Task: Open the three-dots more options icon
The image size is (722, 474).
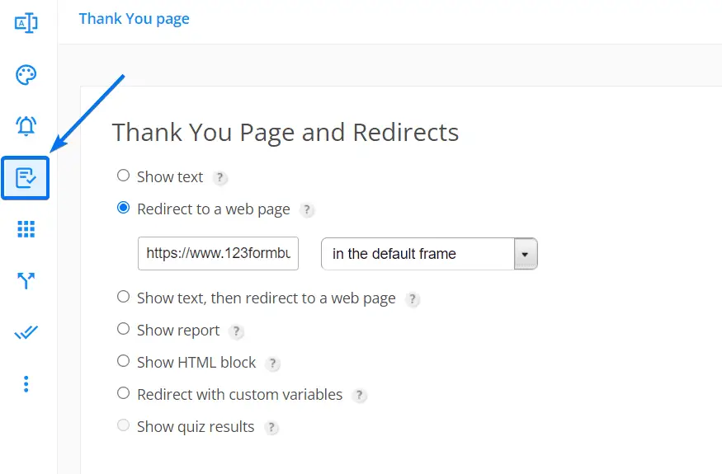Action: (x=26, y=384)
